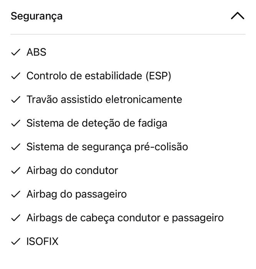
Task: Click checkmark beside Airbag do passageiro
Action: tap(15, 194)
